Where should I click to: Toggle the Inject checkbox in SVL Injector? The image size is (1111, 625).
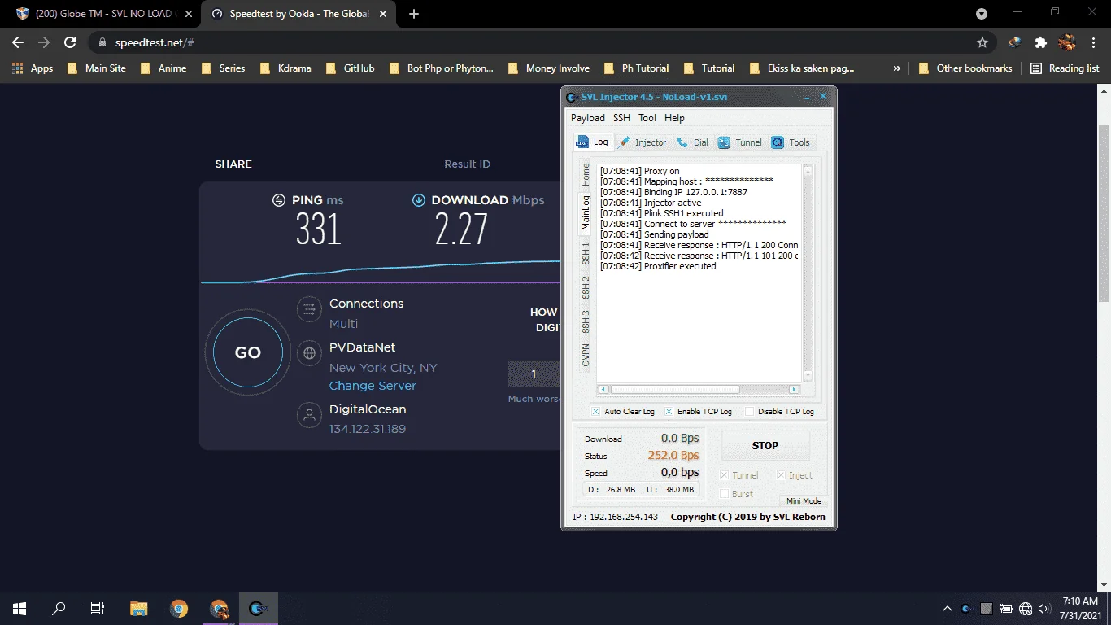[x=781, y=475]
